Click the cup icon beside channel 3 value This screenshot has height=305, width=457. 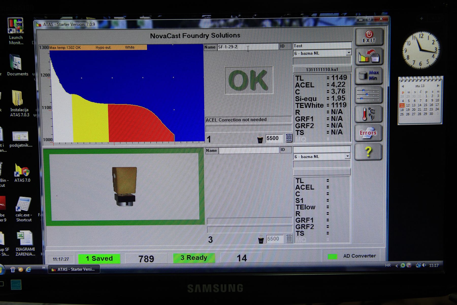pos(261,239)
